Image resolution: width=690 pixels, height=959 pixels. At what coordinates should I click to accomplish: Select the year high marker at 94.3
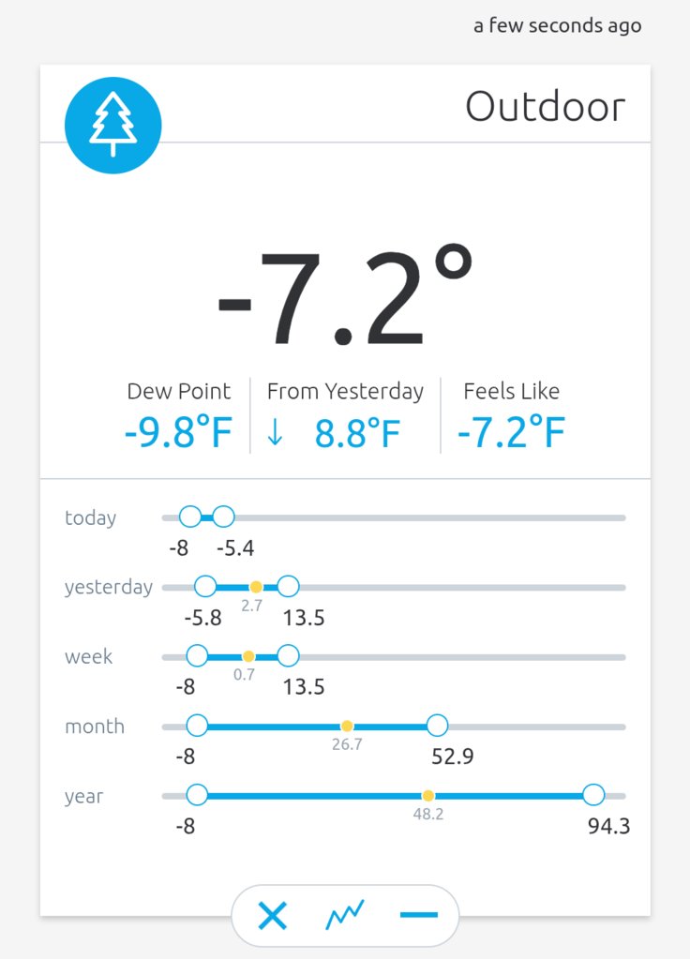(x=593, y=795)
